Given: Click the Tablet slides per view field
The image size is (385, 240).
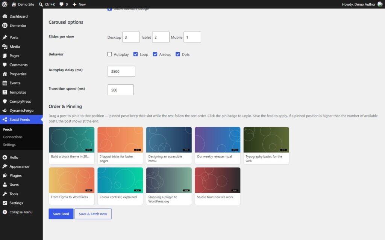Looking at the screenshot, I should click(x=161, y=37).
